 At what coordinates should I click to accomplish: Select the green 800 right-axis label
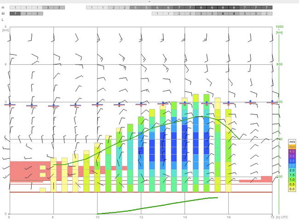279,64
